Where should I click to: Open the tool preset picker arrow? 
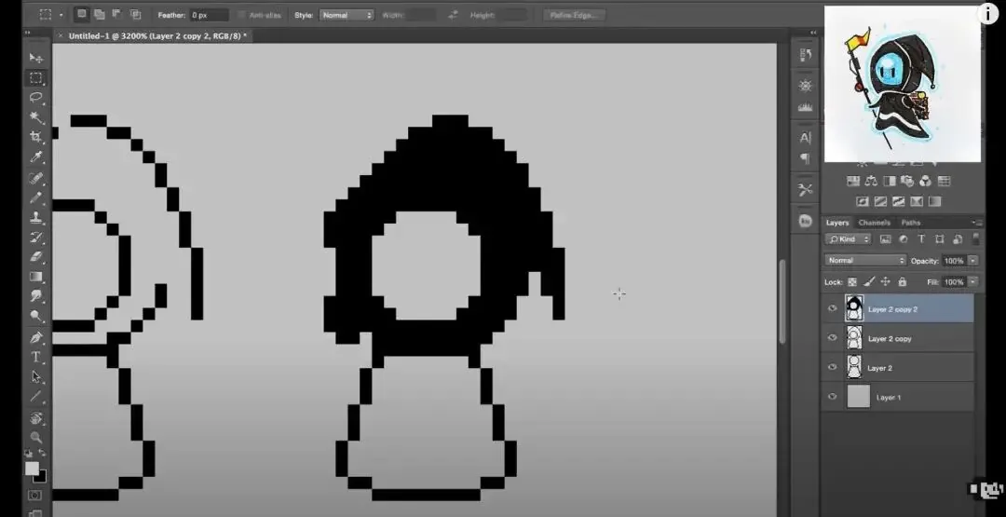click(x=61, y=15)
